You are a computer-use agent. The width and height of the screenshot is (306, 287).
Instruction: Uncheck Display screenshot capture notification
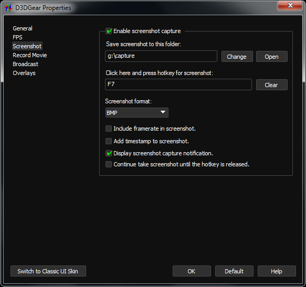(x=109, y=153)
